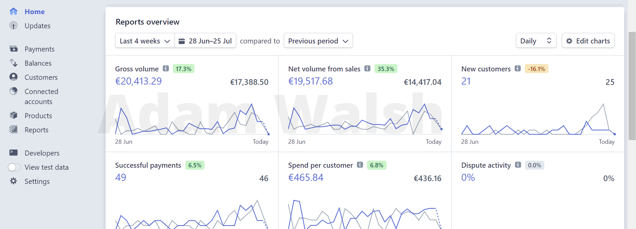Screen dimensions: 636x229
Task: Click the Home house icon
Action: 13,11
